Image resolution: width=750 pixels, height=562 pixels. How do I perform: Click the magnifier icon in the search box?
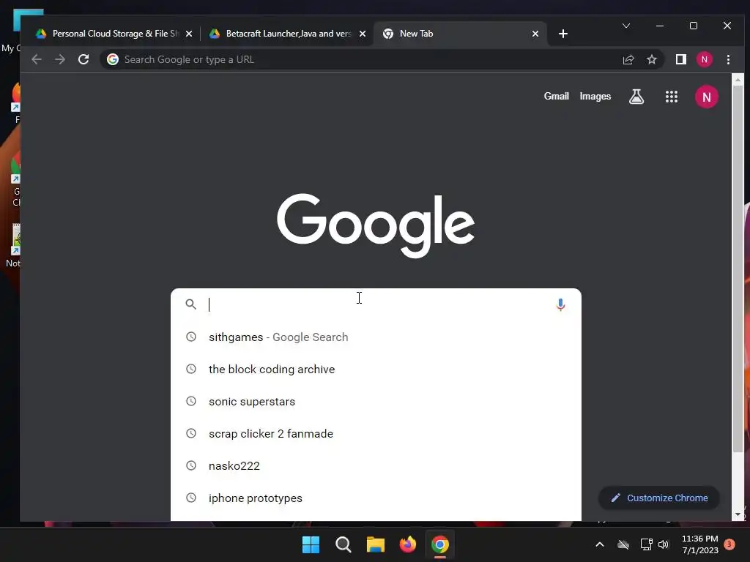coord(191,304)
